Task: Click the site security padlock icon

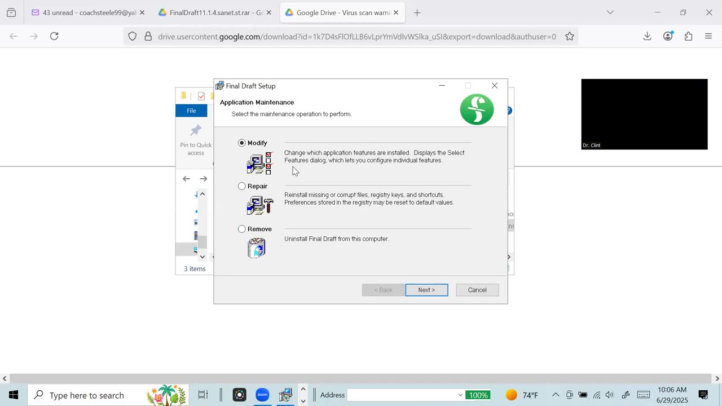Action: [x=148, y=36]
